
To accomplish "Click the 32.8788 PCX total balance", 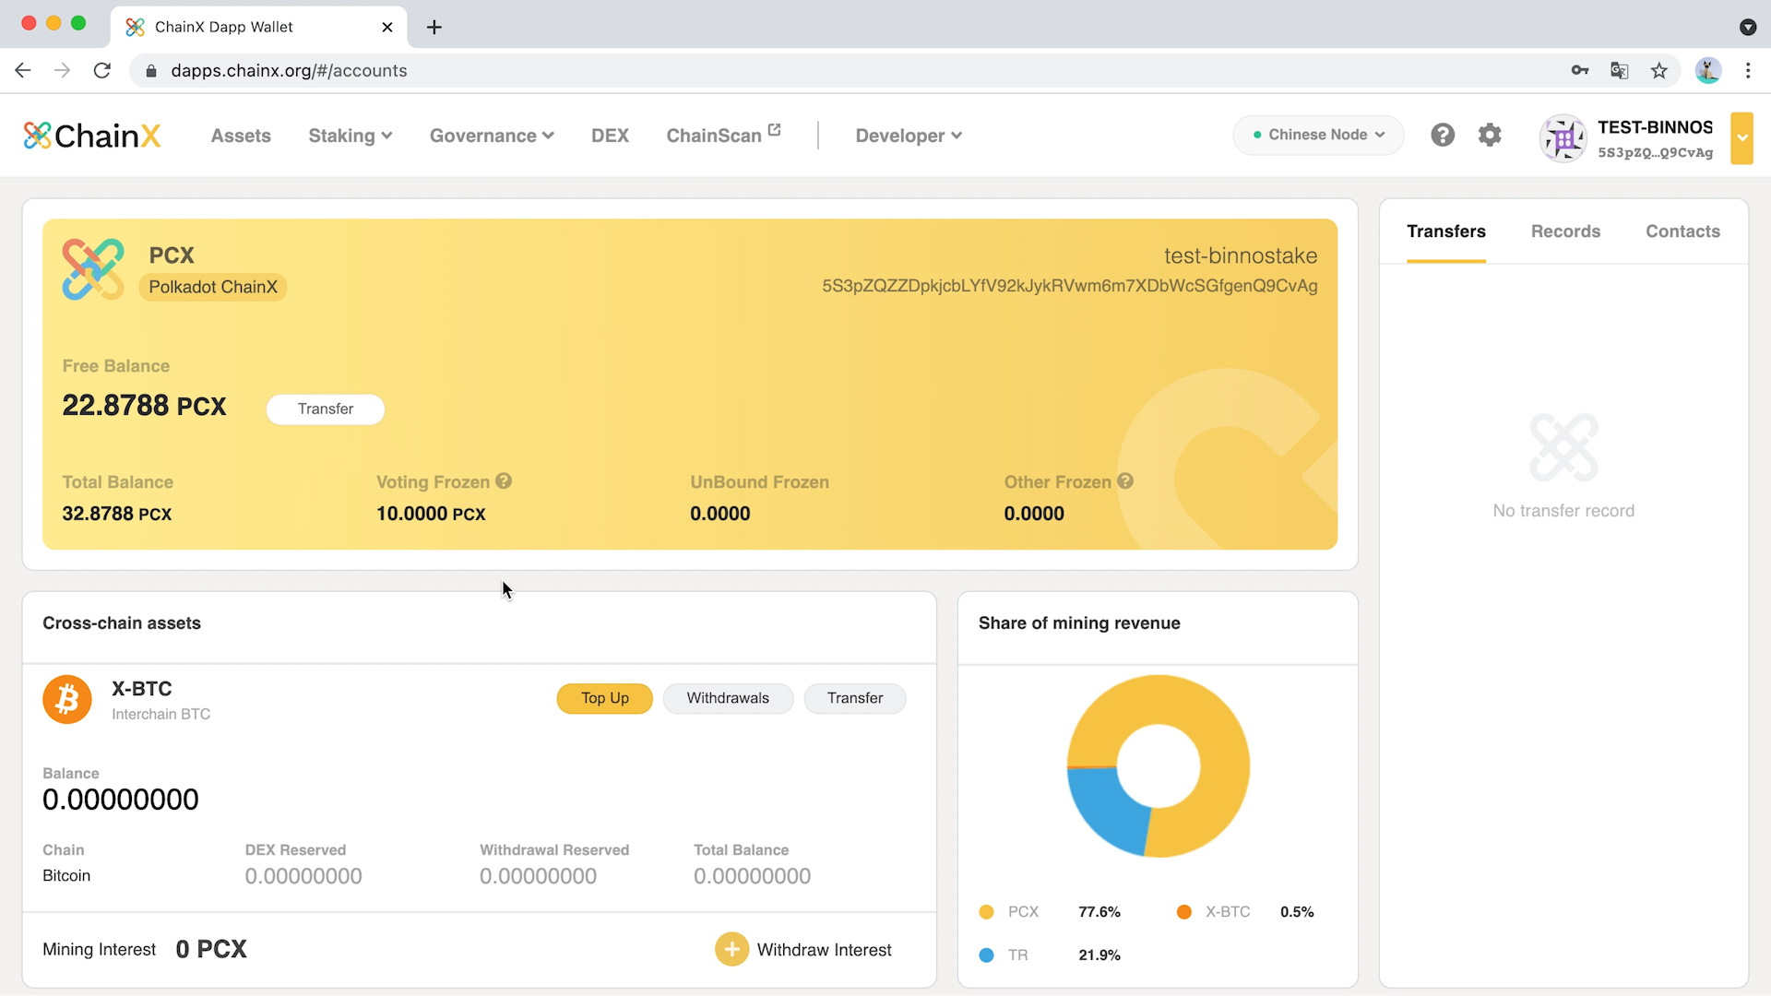I will (x=117, y=514).
